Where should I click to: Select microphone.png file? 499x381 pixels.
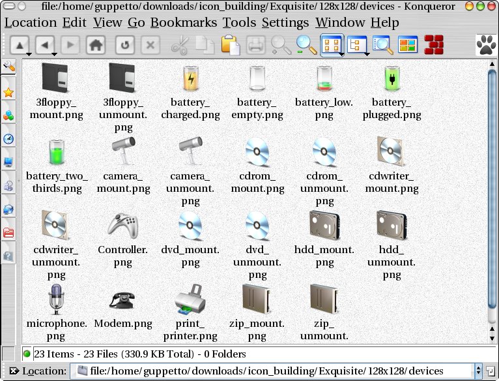coord(56,312)
